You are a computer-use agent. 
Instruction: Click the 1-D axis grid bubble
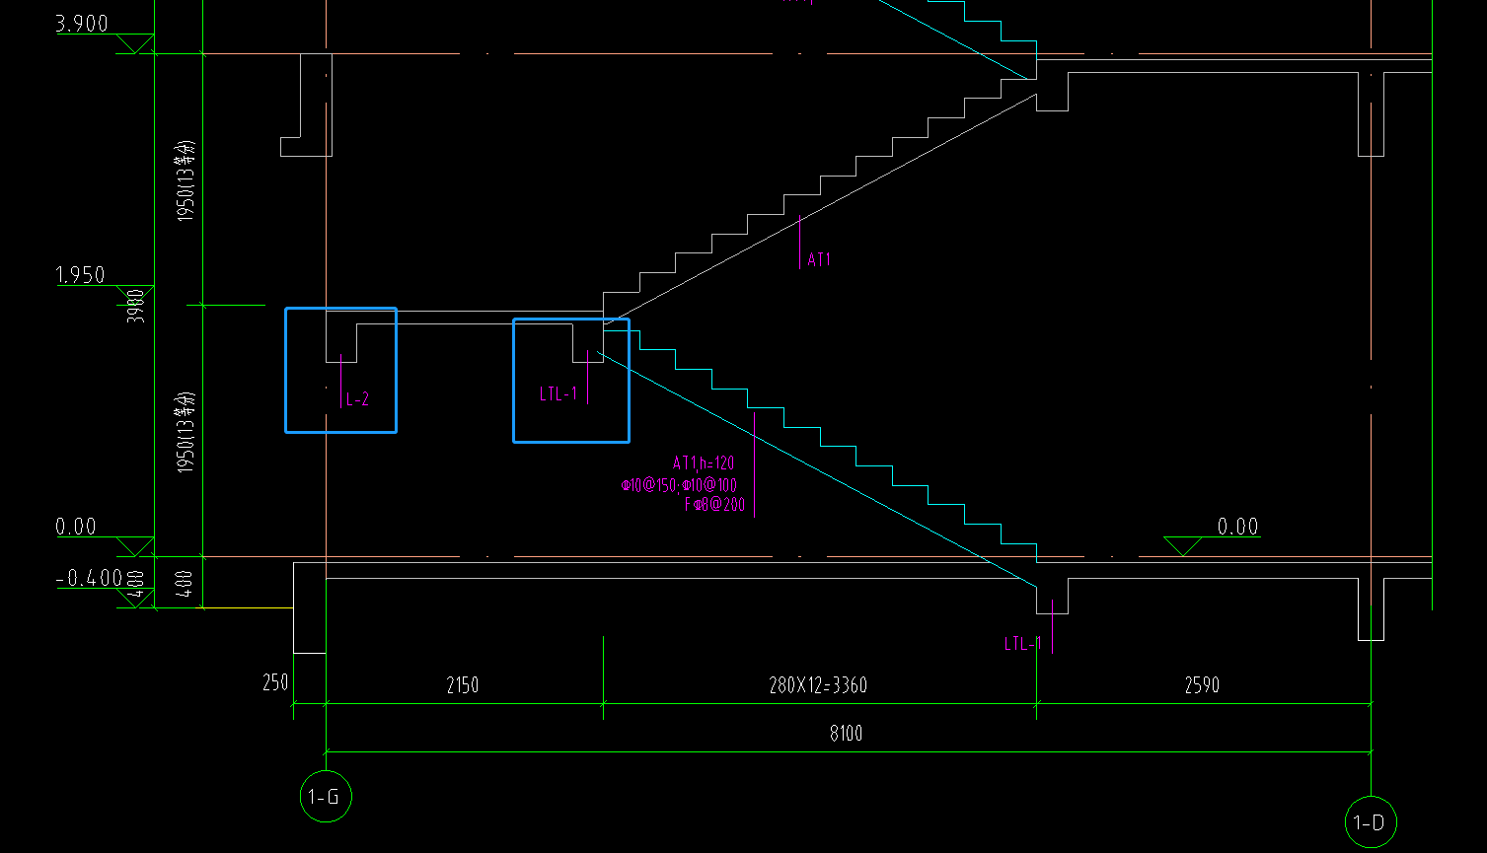tap(1371, 821)
